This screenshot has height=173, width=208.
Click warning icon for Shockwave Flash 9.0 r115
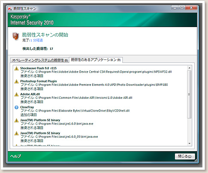click(17, 68)
